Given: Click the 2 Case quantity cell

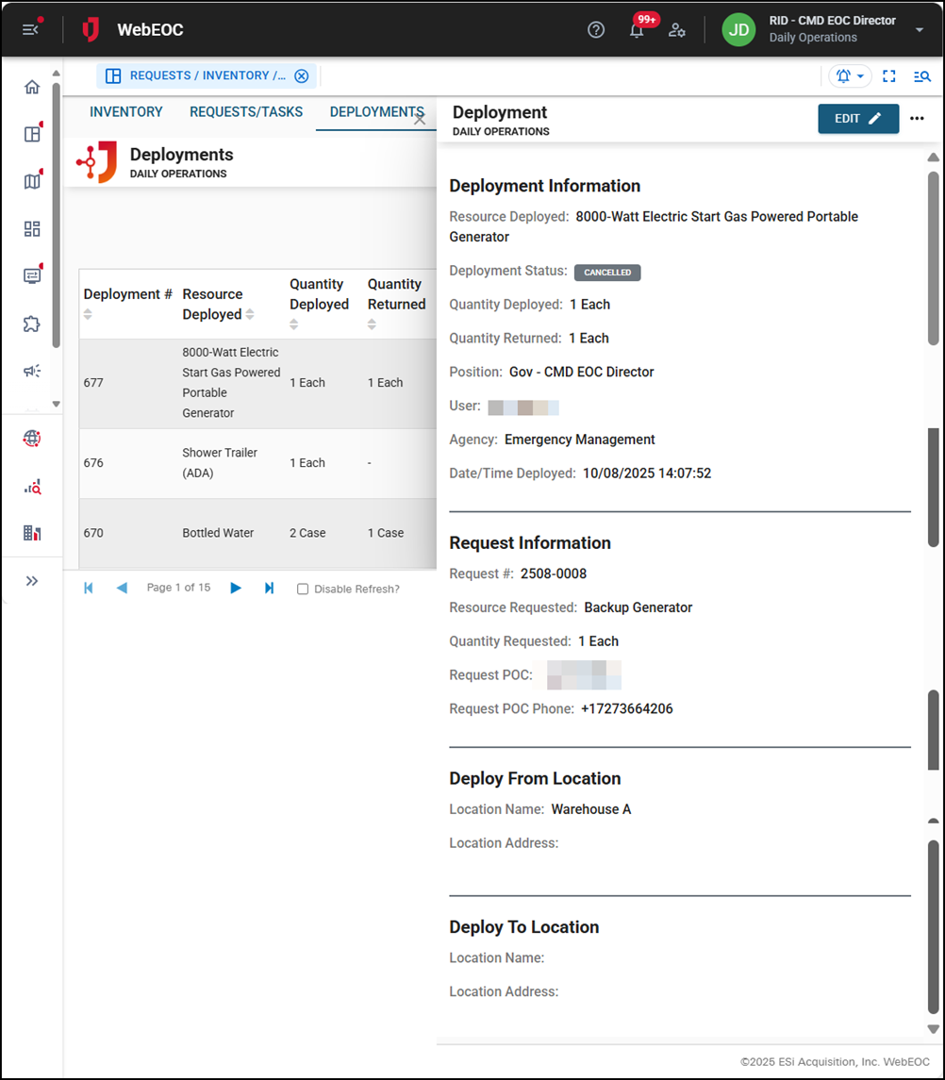Looking at the screenshot, I should (x=307, y=533).
